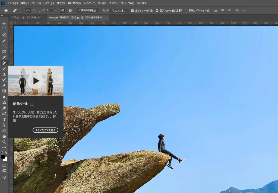Open the フィルター(T) menu
The image size is (278, 193).
[89, 3]
